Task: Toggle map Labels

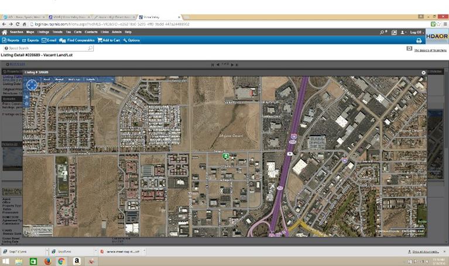Action: (x=91, y=80)
